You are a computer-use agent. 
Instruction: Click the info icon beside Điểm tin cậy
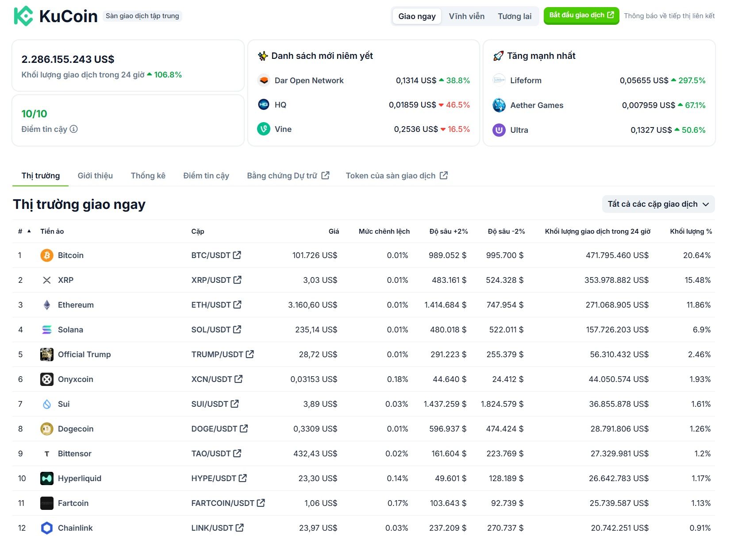[74, 129]
